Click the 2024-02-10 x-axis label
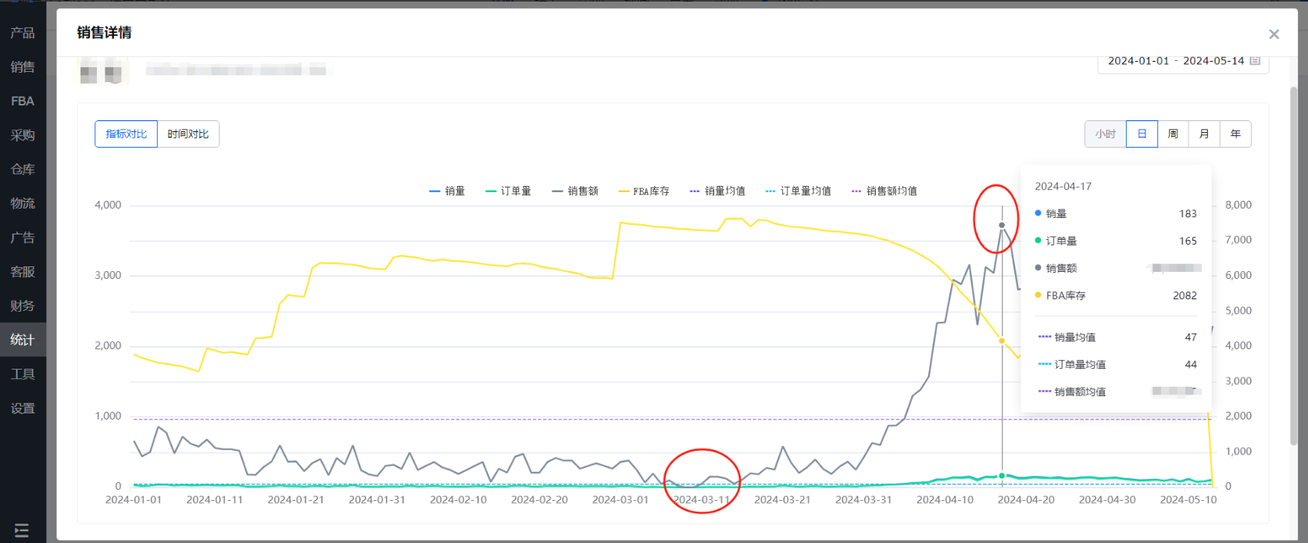Viewport: 1308px width, 543px height. [x=458, y=499]
